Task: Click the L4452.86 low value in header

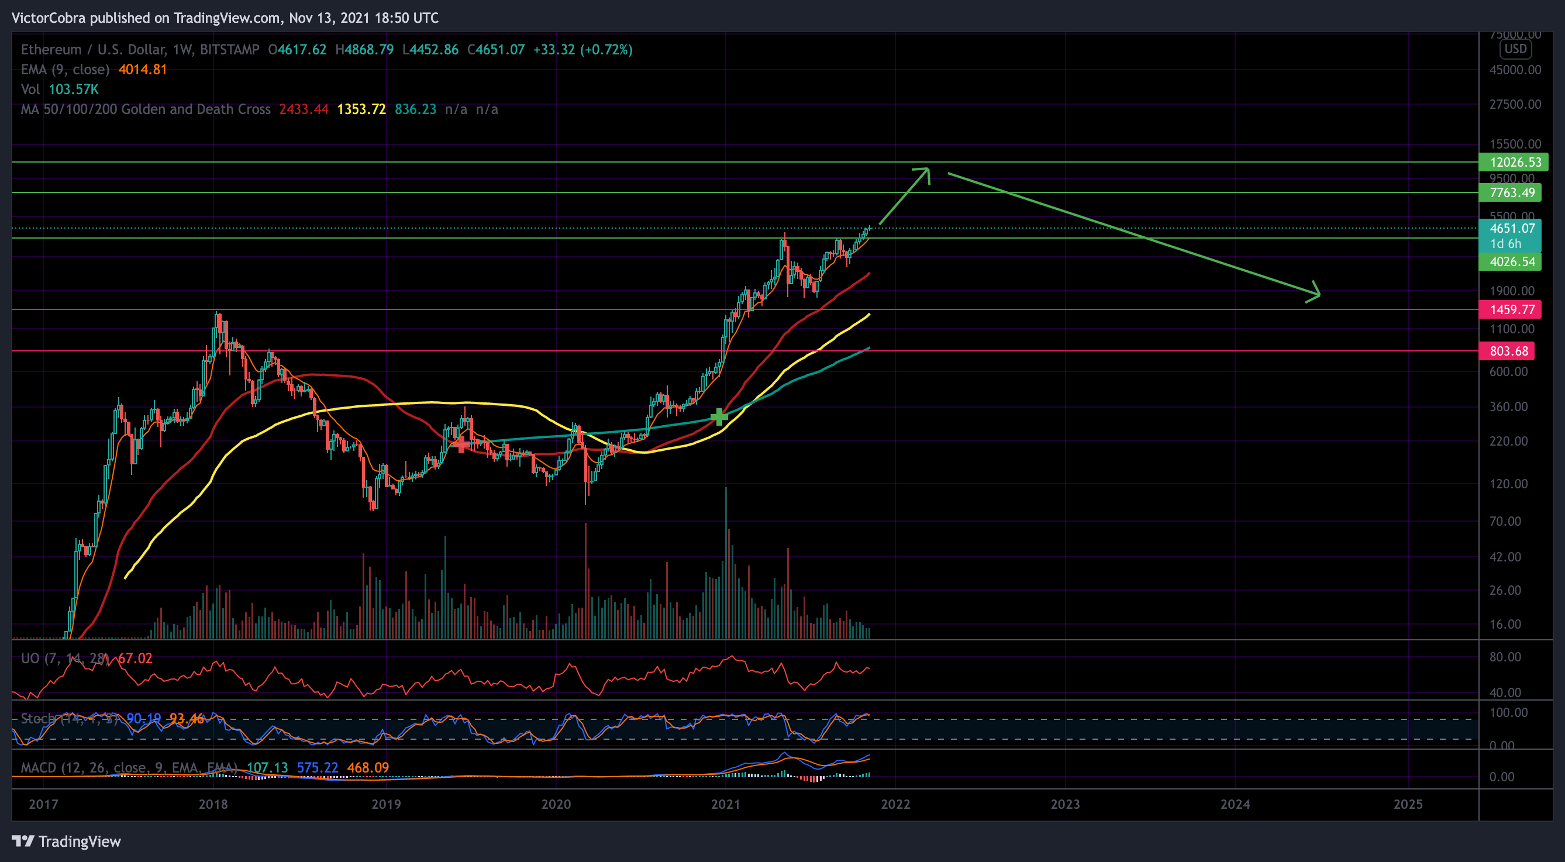Action: click(430, 50)
